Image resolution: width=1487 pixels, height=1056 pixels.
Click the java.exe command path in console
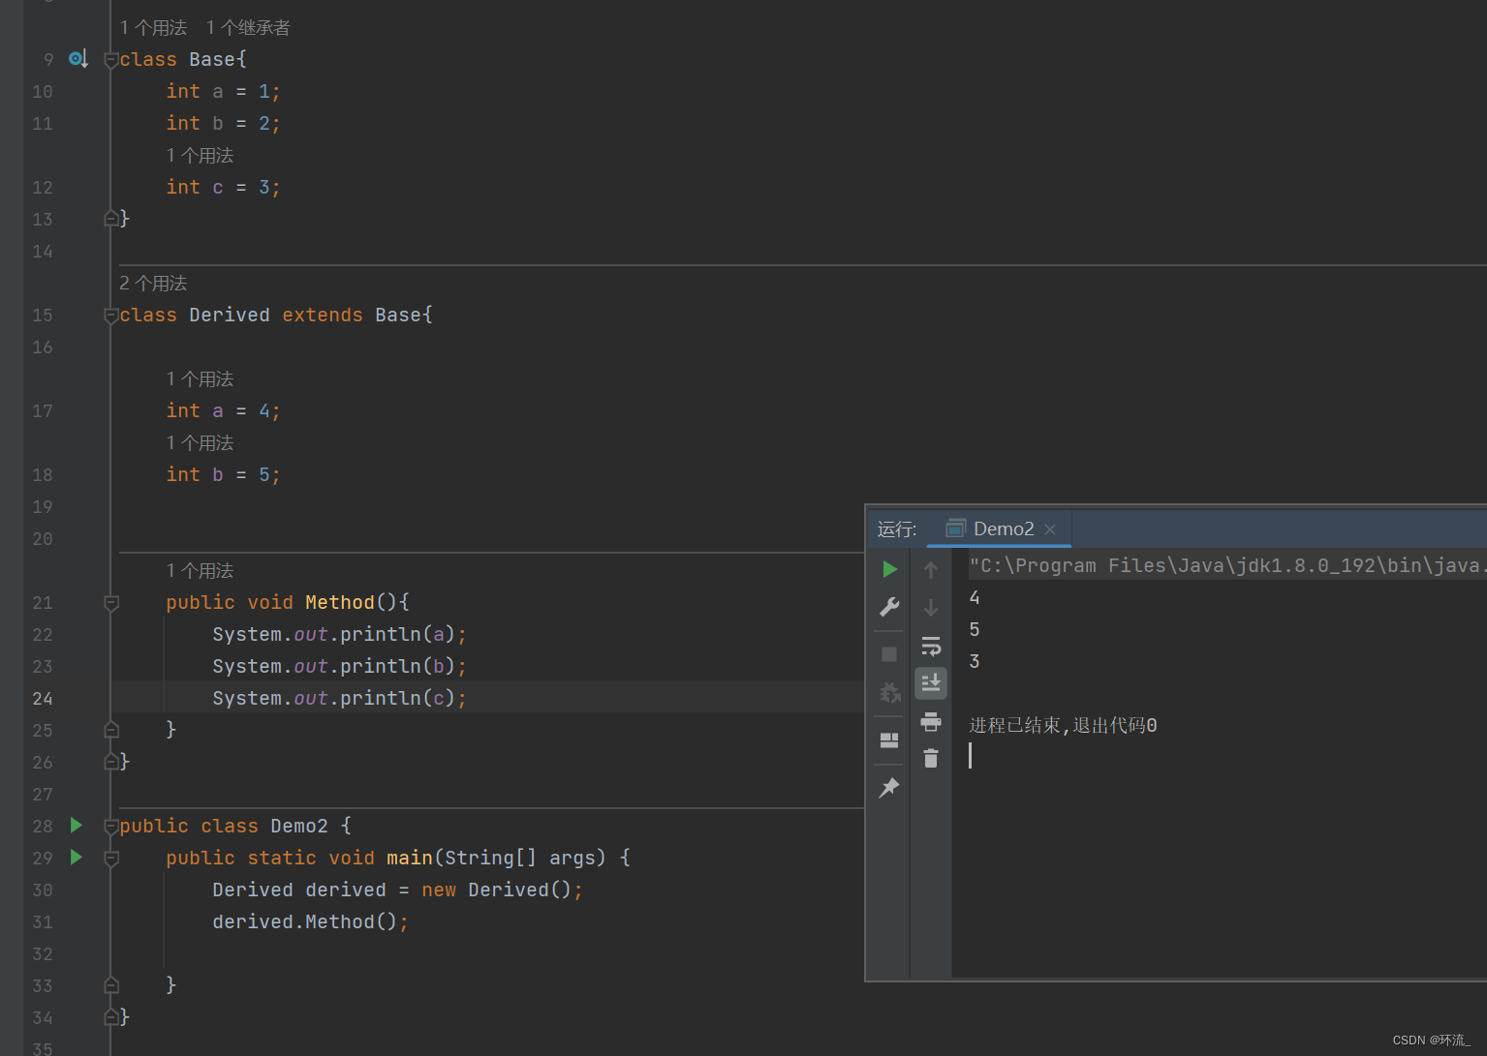pyautogui.click(x=1227, y=565)
